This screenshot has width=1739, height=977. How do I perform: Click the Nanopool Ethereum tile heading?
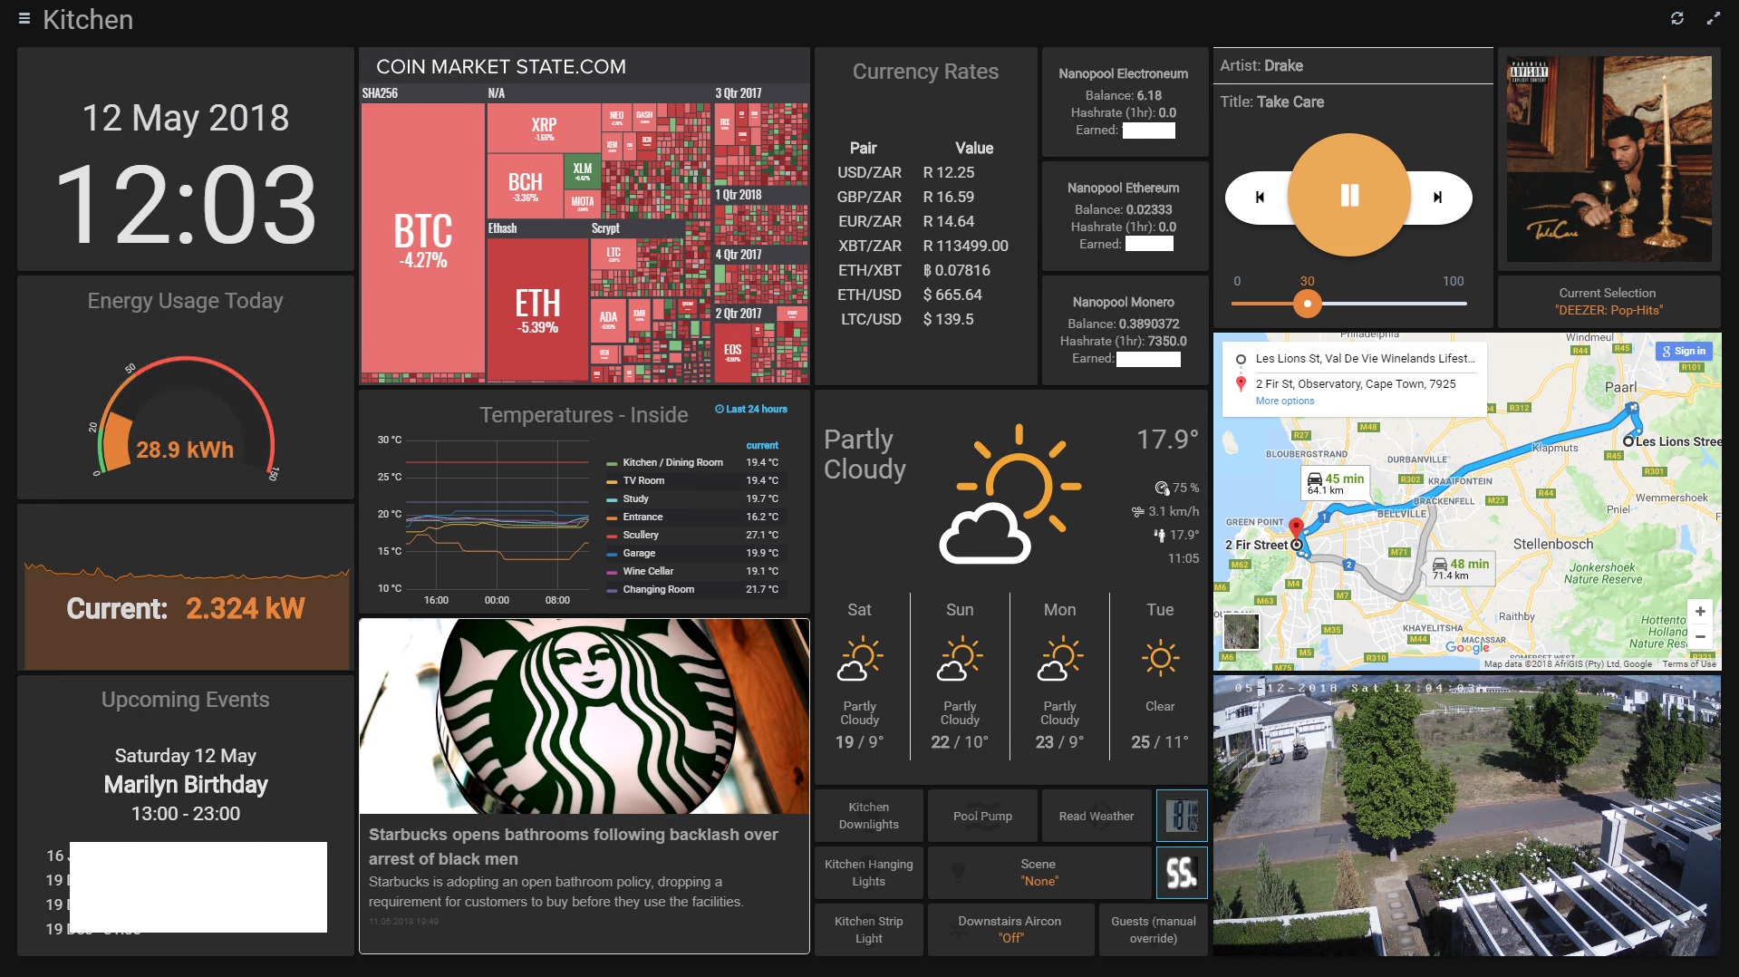(1123, 188)
